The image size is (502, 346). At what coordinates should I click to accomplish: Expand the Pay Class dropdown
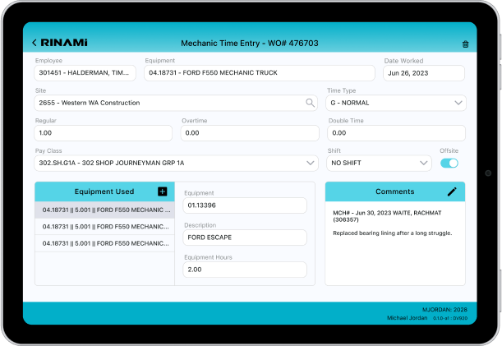click(x=176, y=163)
